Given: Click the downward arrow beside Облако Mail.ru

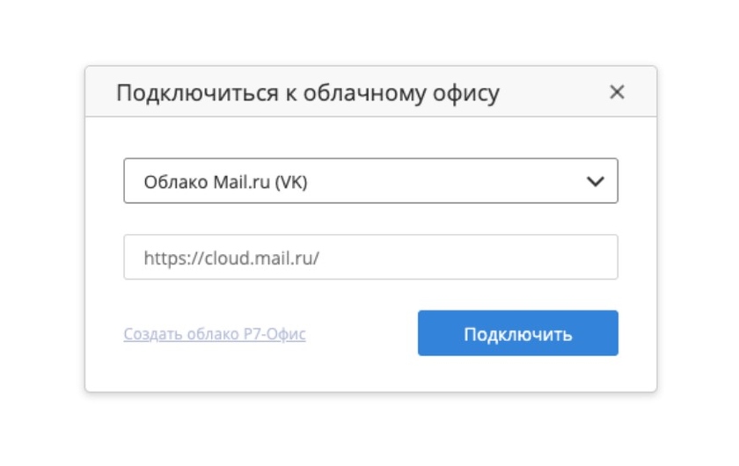Looking at the screenshot, I should click(x=596, y=181).
